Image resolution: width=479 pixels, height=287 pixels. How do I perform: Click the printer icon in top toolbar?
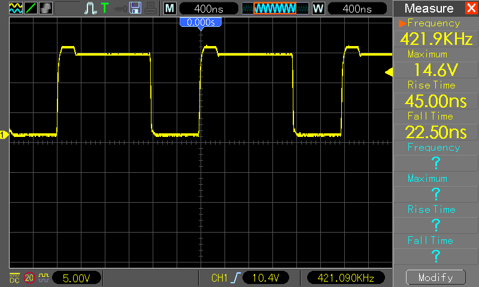150,8
